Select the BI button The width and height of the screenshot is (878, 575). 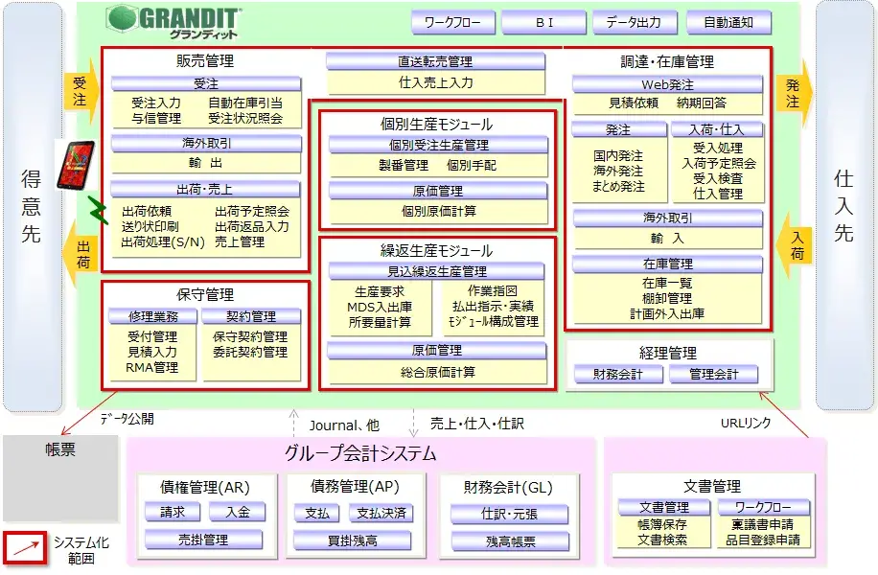click(x=543, y=22)
